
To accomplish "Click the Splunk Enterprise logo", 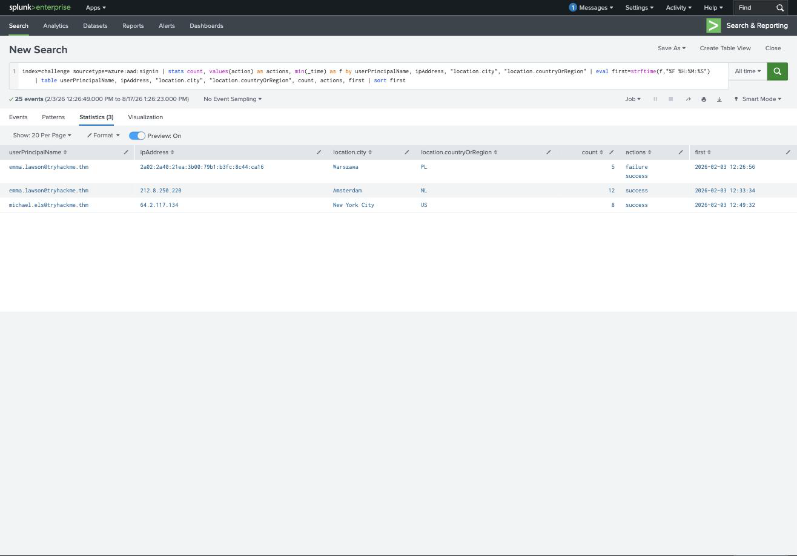I will (39, 7).
